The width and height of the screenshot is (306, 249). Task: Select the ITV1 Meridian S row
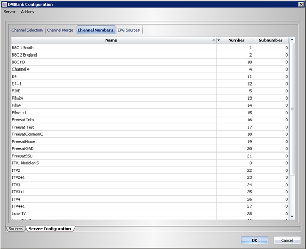(150, 163)
